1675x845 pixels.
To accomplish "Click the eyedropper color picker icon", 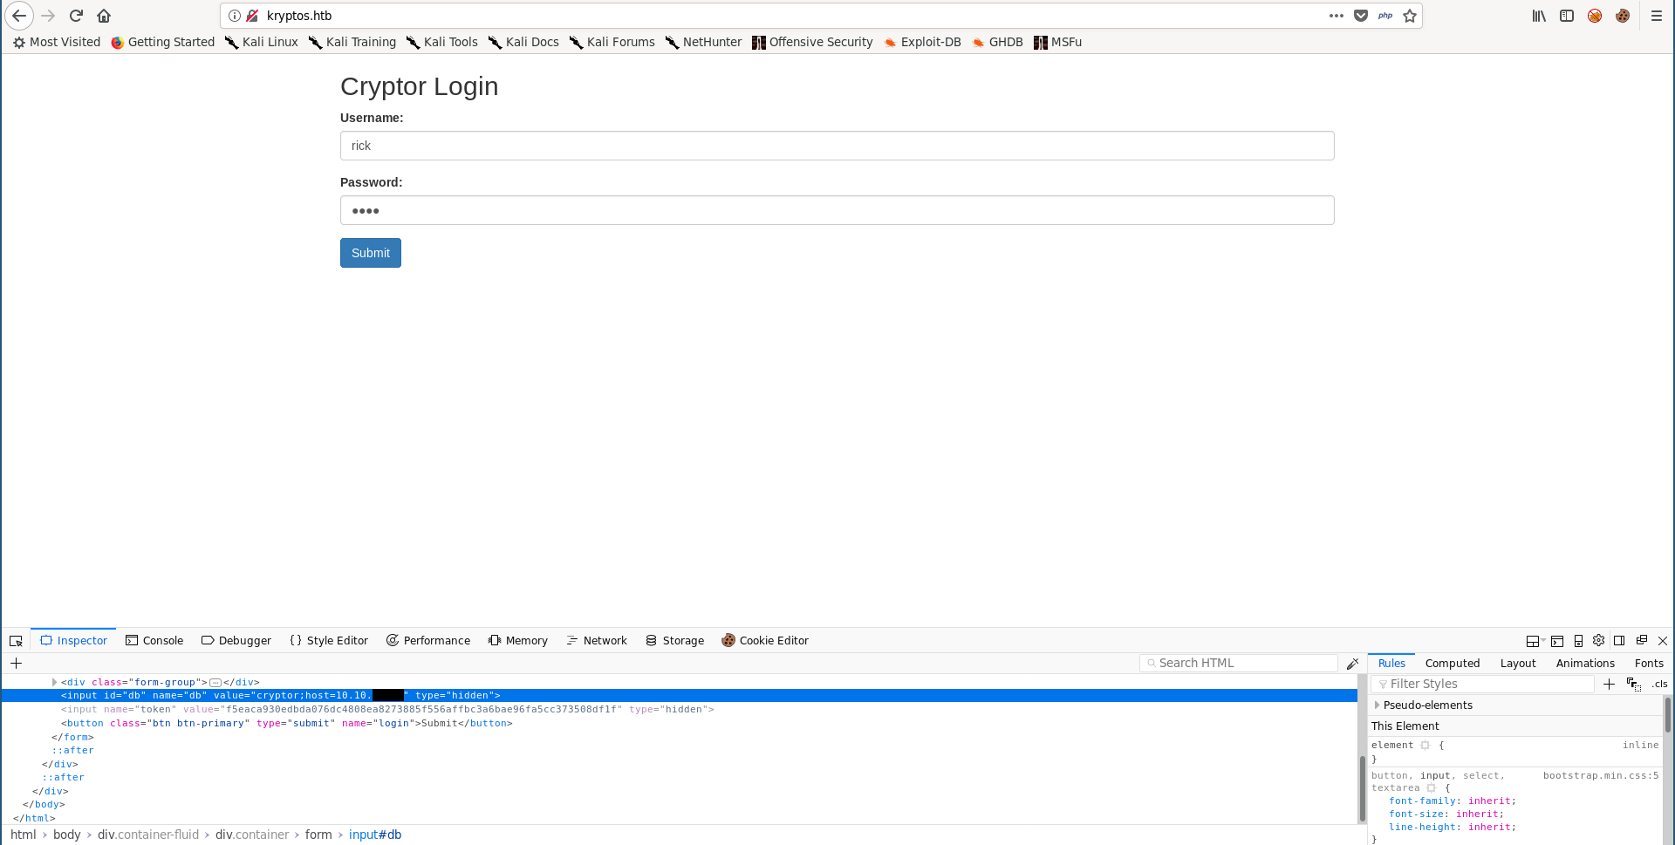I will [1352, 664].
